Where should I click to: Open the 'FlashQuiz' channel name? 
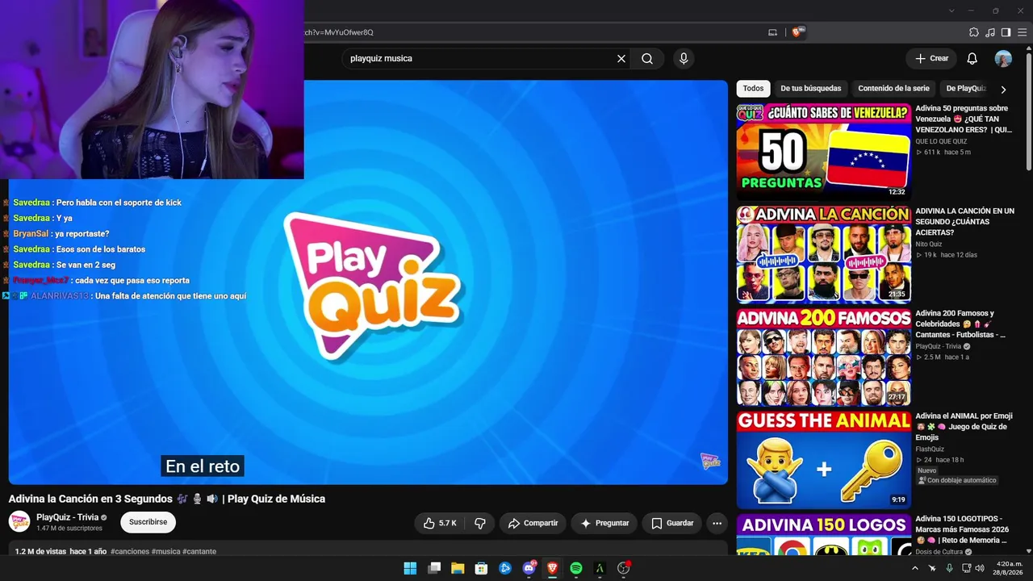[x=930, y=449]
